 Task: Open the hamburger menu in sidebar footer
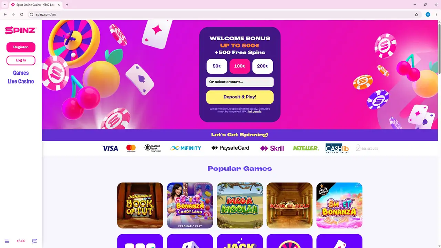(7, 241)
